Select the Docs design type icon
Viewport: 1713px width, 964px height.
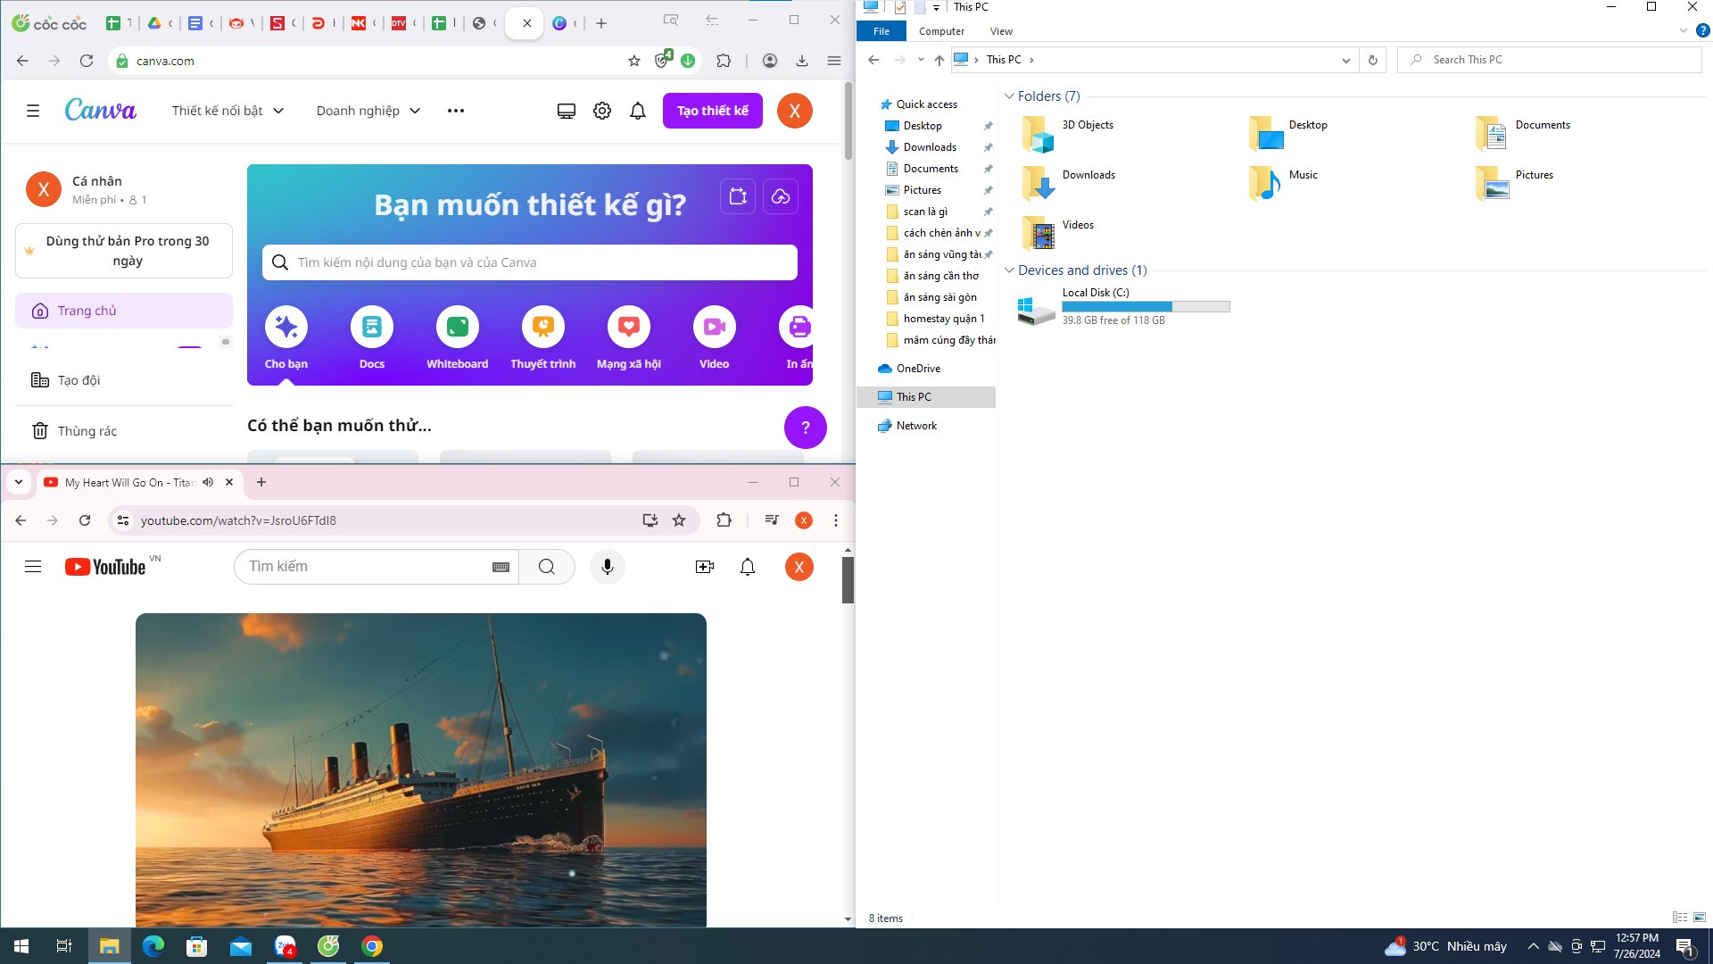pyautogui.click(x=372, y=327)
